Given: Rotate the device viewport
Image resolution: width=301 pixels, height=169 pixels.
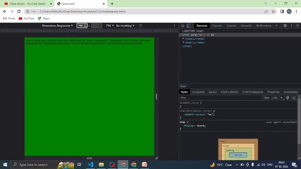Looking at the screenshot, I should (x=141, y=26).
